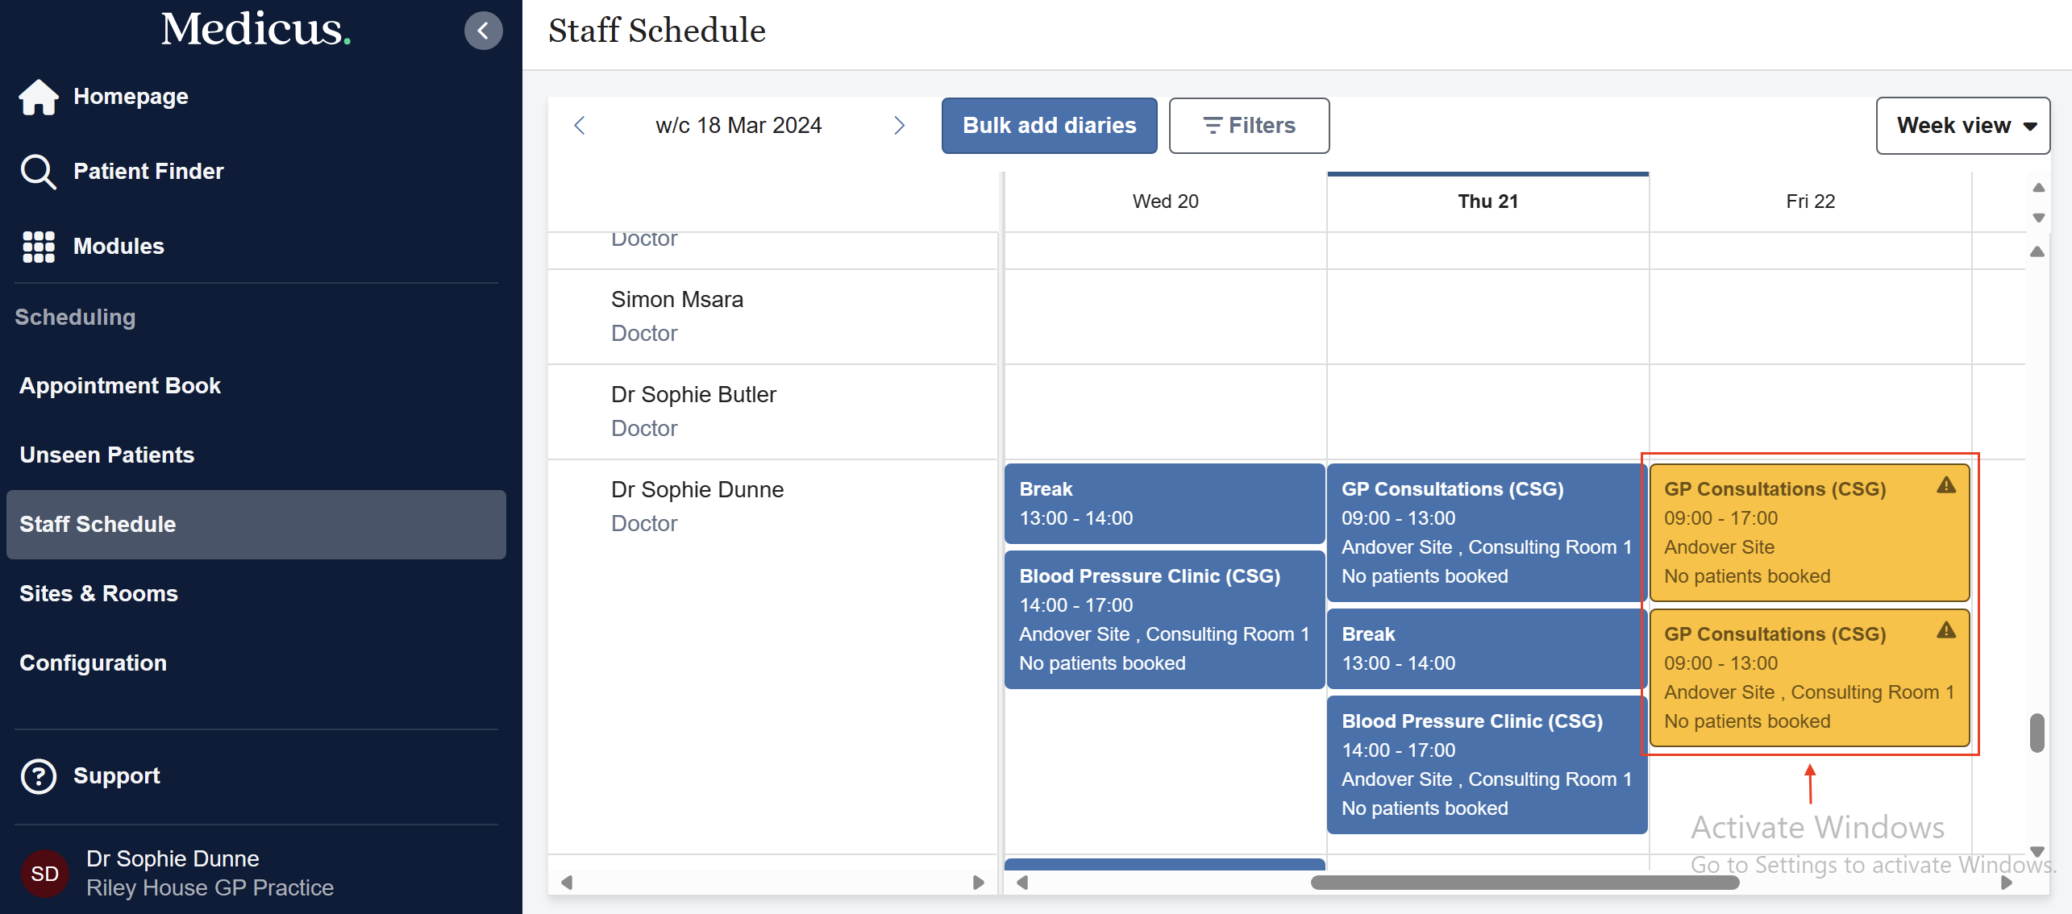Select the Modules grid icon
This screenshot has width=2072, height=914.
[38, 246]
